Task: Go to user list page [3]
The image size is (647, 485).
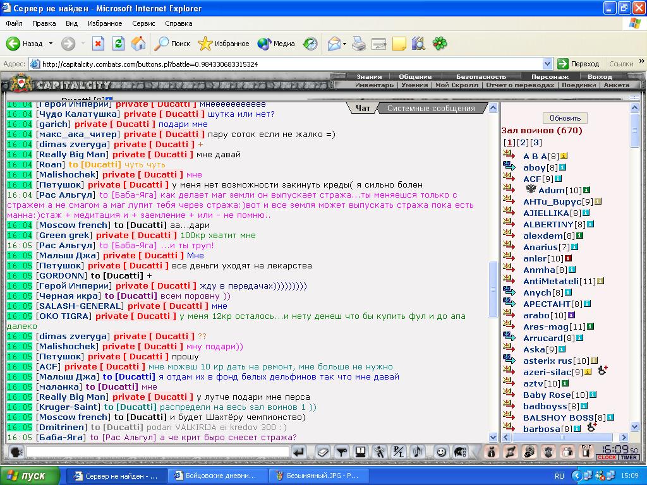Action: tap(536, 143)
